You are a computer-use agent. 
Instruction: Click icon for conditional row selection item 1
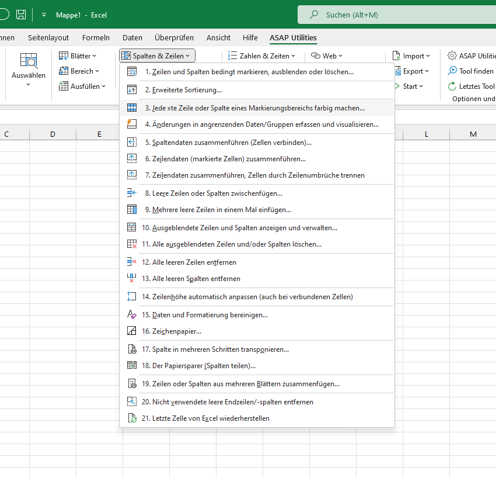(x=132, y=72)
